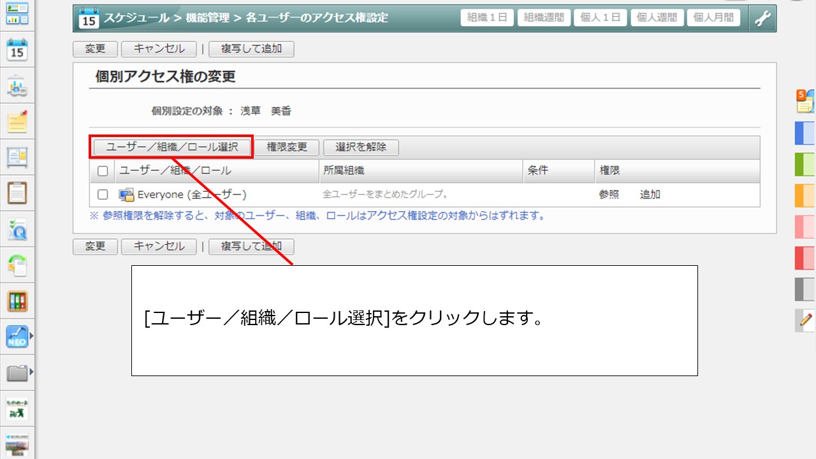
Task: Click the 権限変更 button
Action: pos(287,147)
